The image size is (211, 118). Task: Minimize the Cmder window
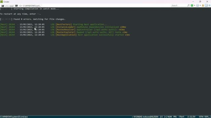193,2
